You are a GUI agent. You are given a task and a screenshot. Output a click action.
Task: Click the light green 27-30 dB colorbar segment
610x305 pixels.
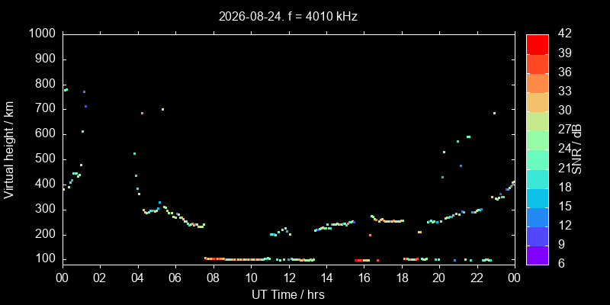point(538,121)
